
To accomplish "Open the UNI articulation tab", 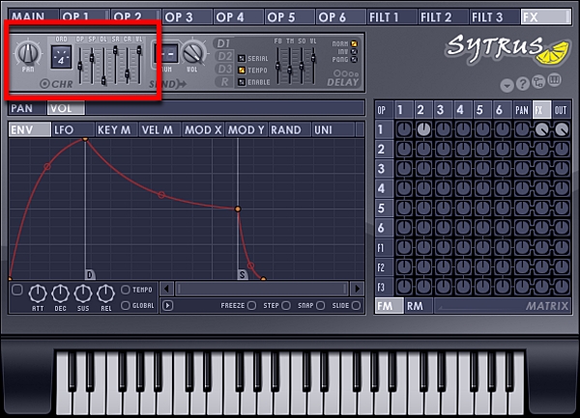I will pos(333,130).
